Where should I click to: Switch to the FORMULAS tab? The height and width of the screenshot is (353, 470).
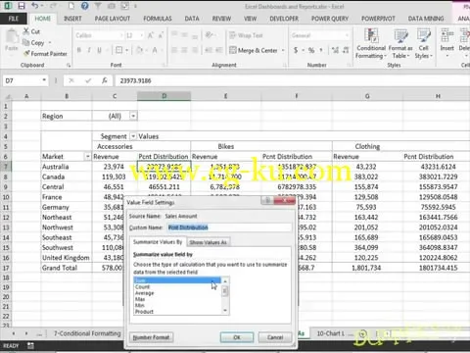click(x=158, y=19)
